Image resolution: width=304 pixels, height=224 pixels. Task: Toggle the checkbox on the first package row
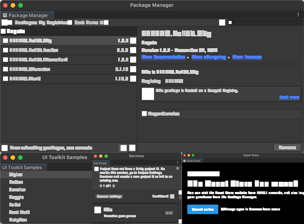5,40
